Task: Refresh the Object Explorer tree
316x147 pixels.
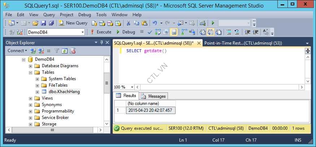Action: tap(65, 51)
